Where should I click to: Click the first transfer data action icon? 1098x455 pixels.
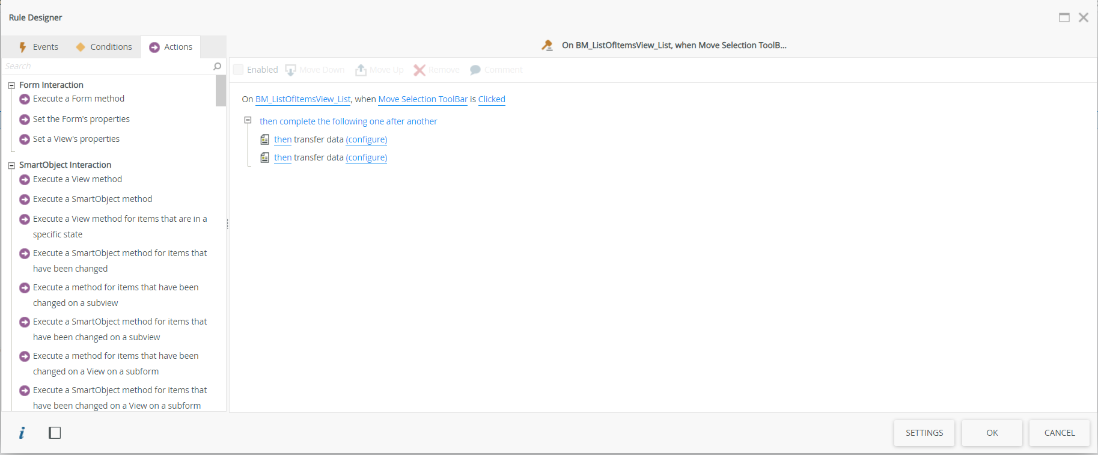tap(265, 139)
